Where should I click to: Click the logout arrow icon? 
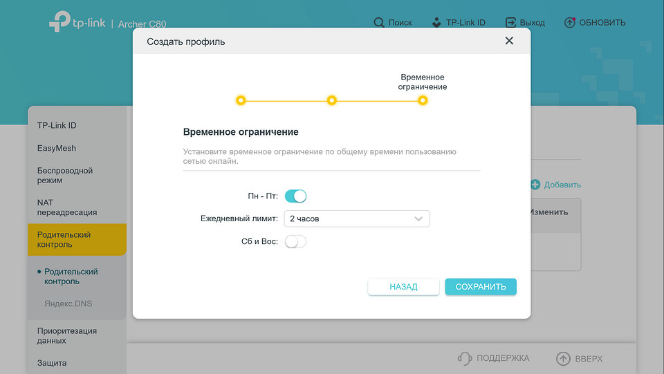point(510,22)
